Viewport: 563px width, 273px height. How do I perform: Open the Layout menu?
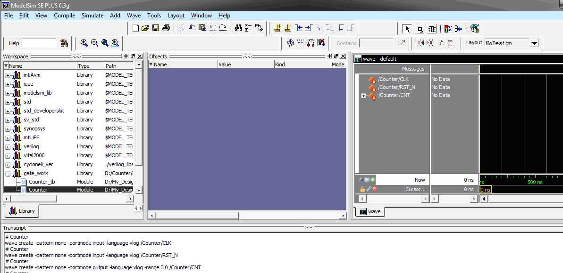pyautogui.click(x=176, y=16)
